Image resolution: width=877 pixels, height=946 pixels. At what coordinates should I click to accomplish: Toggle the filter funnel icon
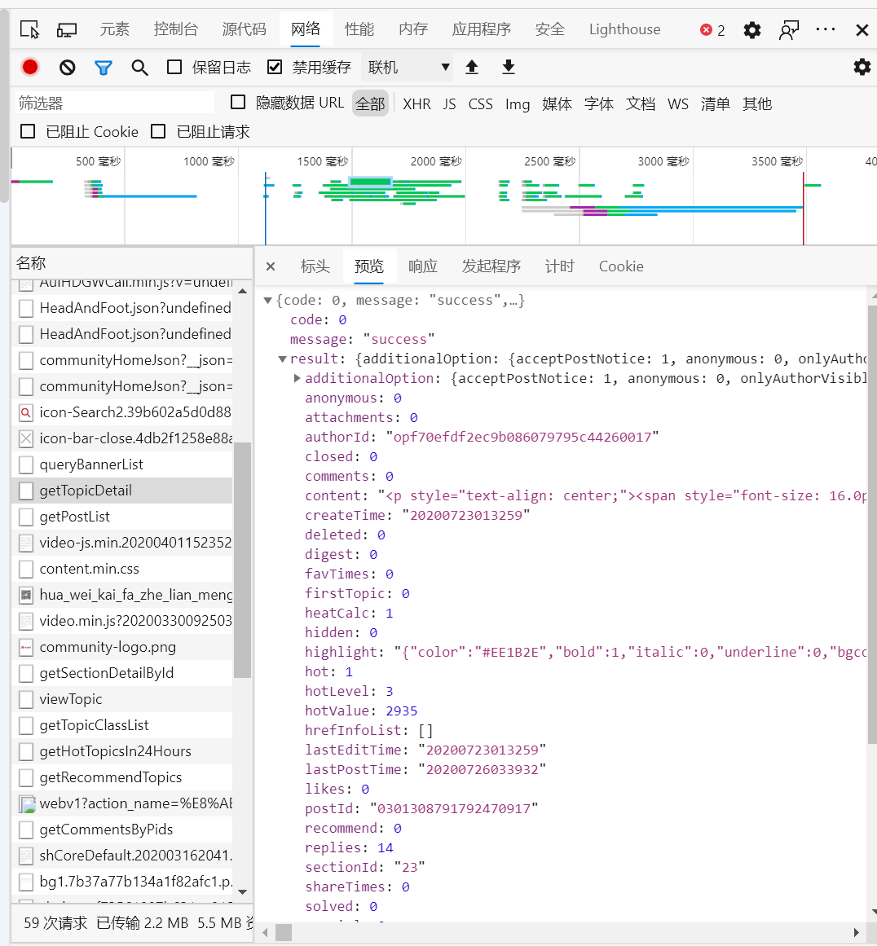coord(104,68)
